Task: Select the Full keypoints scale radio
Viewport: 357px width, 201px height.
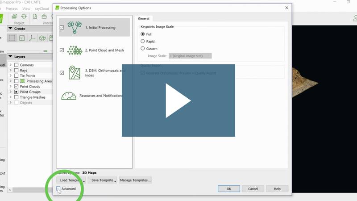Action: tap(142, 34)
